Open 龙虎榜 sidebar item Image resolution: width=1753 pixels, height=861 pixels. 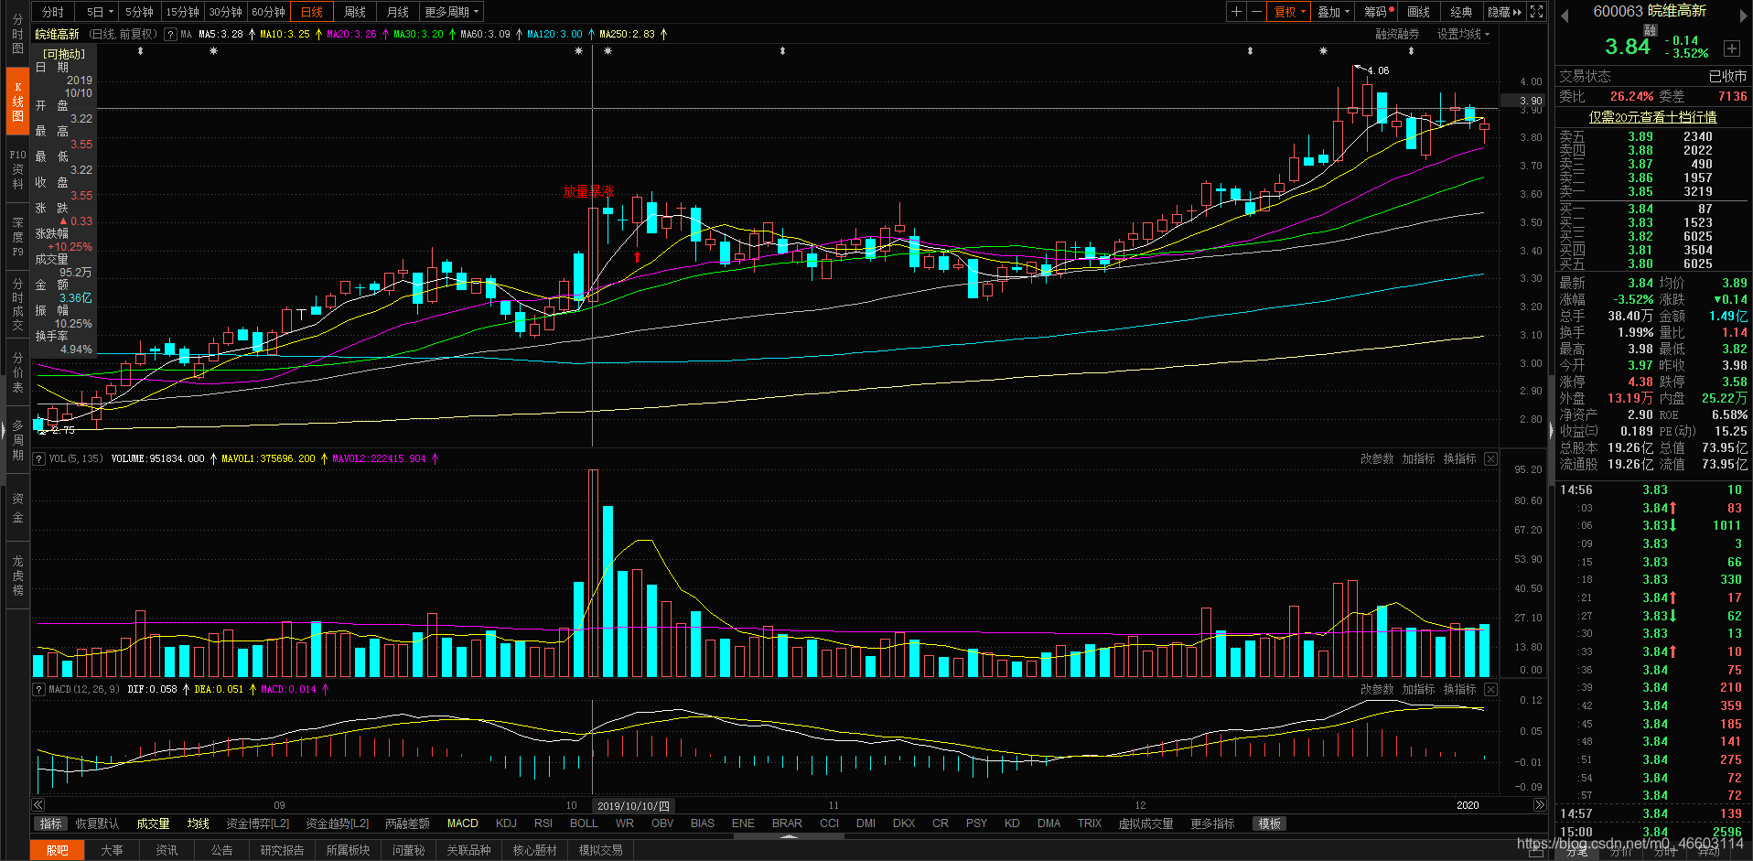[17, 576]
